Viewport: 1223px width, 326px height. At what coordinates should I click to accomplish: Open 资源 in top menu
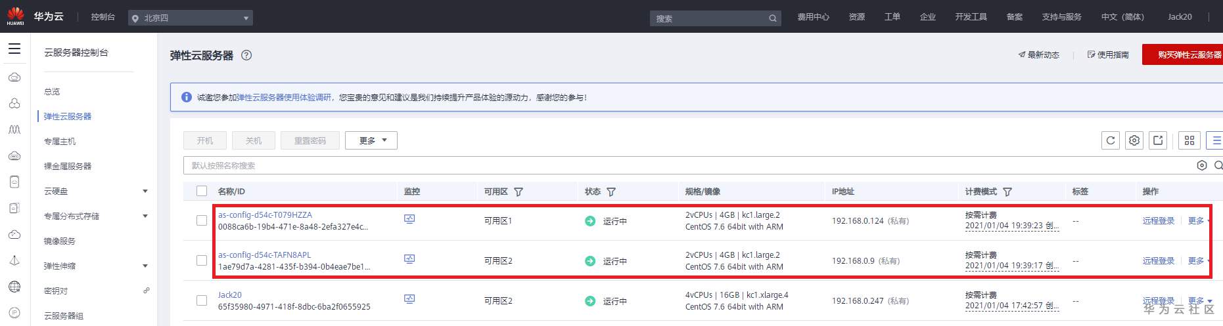pyautogui.click(x=857, y=17)
